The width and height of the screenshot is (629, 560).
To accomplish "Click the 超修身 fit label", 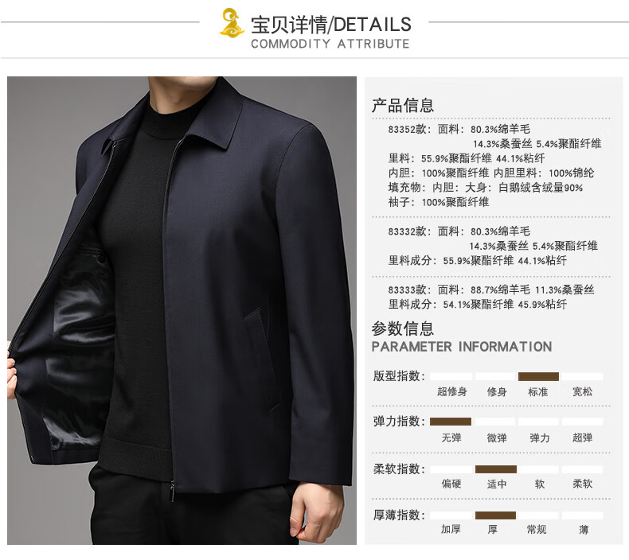I will [452, 391].
